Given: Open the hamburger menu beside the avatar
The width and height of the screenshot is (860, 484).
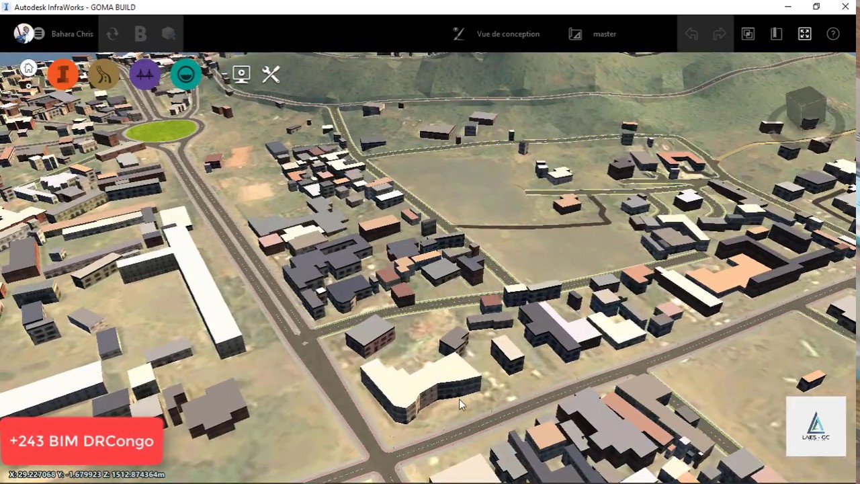Looking at the screenshot, I should point(39,34).
